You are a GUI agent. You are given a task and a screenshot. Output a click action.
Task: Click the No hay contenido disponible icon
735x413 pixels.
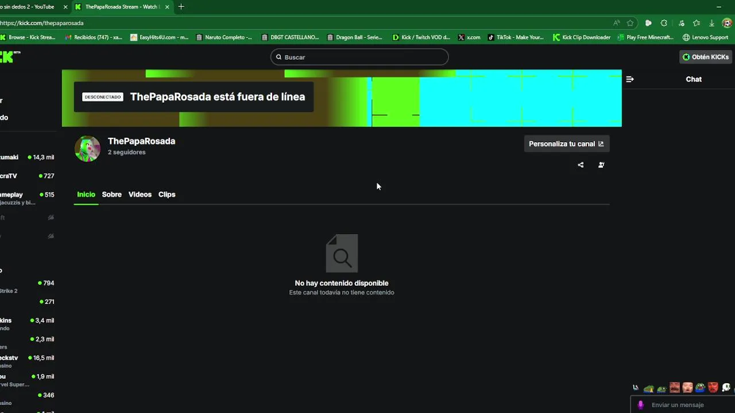click(x=342, y=253)
